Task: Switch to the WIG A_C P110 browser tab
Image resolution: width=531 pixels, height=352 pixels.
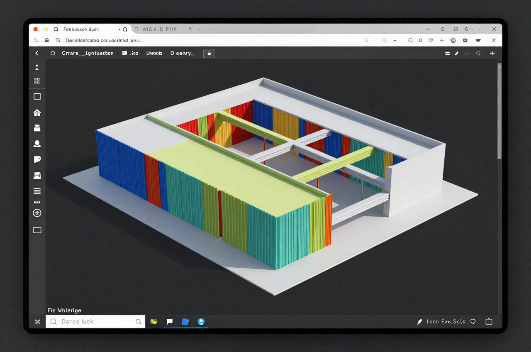Action: [x=159, y=29]
